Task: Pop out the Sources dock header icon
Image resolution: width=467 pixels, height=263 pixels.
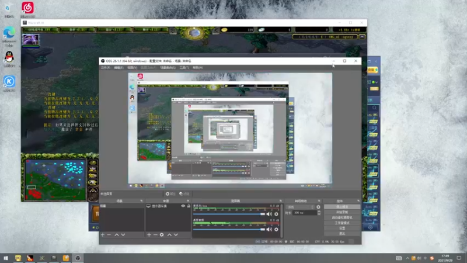Action: (188, 201)
